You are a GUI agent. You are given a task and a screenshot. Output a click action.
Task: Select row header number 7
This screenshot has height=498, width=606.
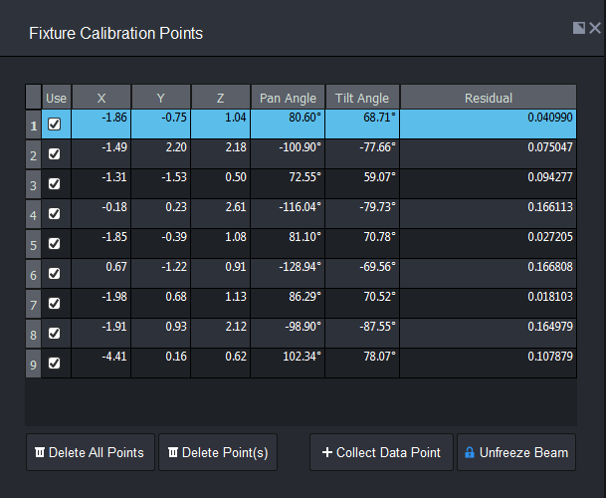34,305
